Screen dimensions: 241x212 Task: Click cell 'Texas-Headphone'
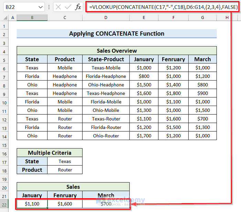[x=106, y=93]
